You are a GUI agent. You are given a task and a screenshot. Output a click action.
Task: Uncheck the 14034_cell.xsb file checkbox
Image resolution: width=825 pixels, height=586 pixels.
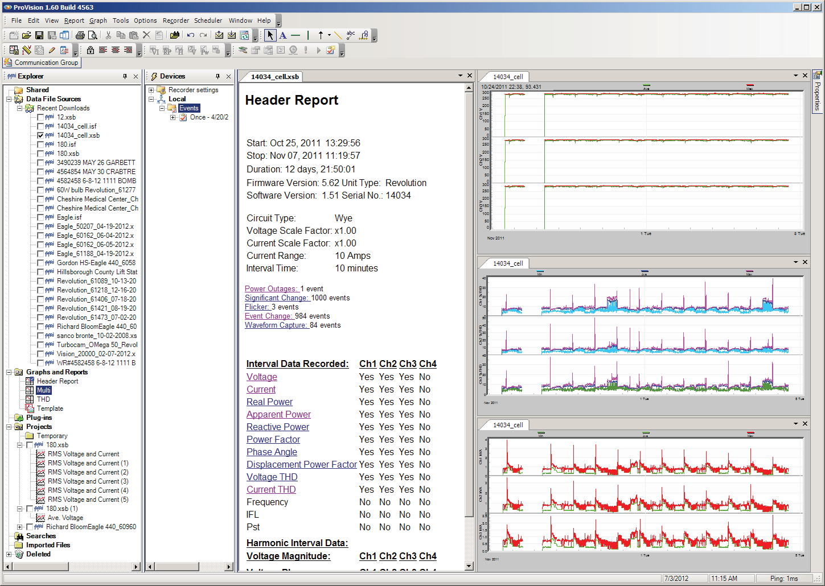(x=39, y=135)
